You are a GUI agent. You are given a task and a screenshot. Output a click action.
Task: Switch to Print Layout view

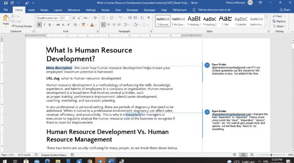(243, 155)
